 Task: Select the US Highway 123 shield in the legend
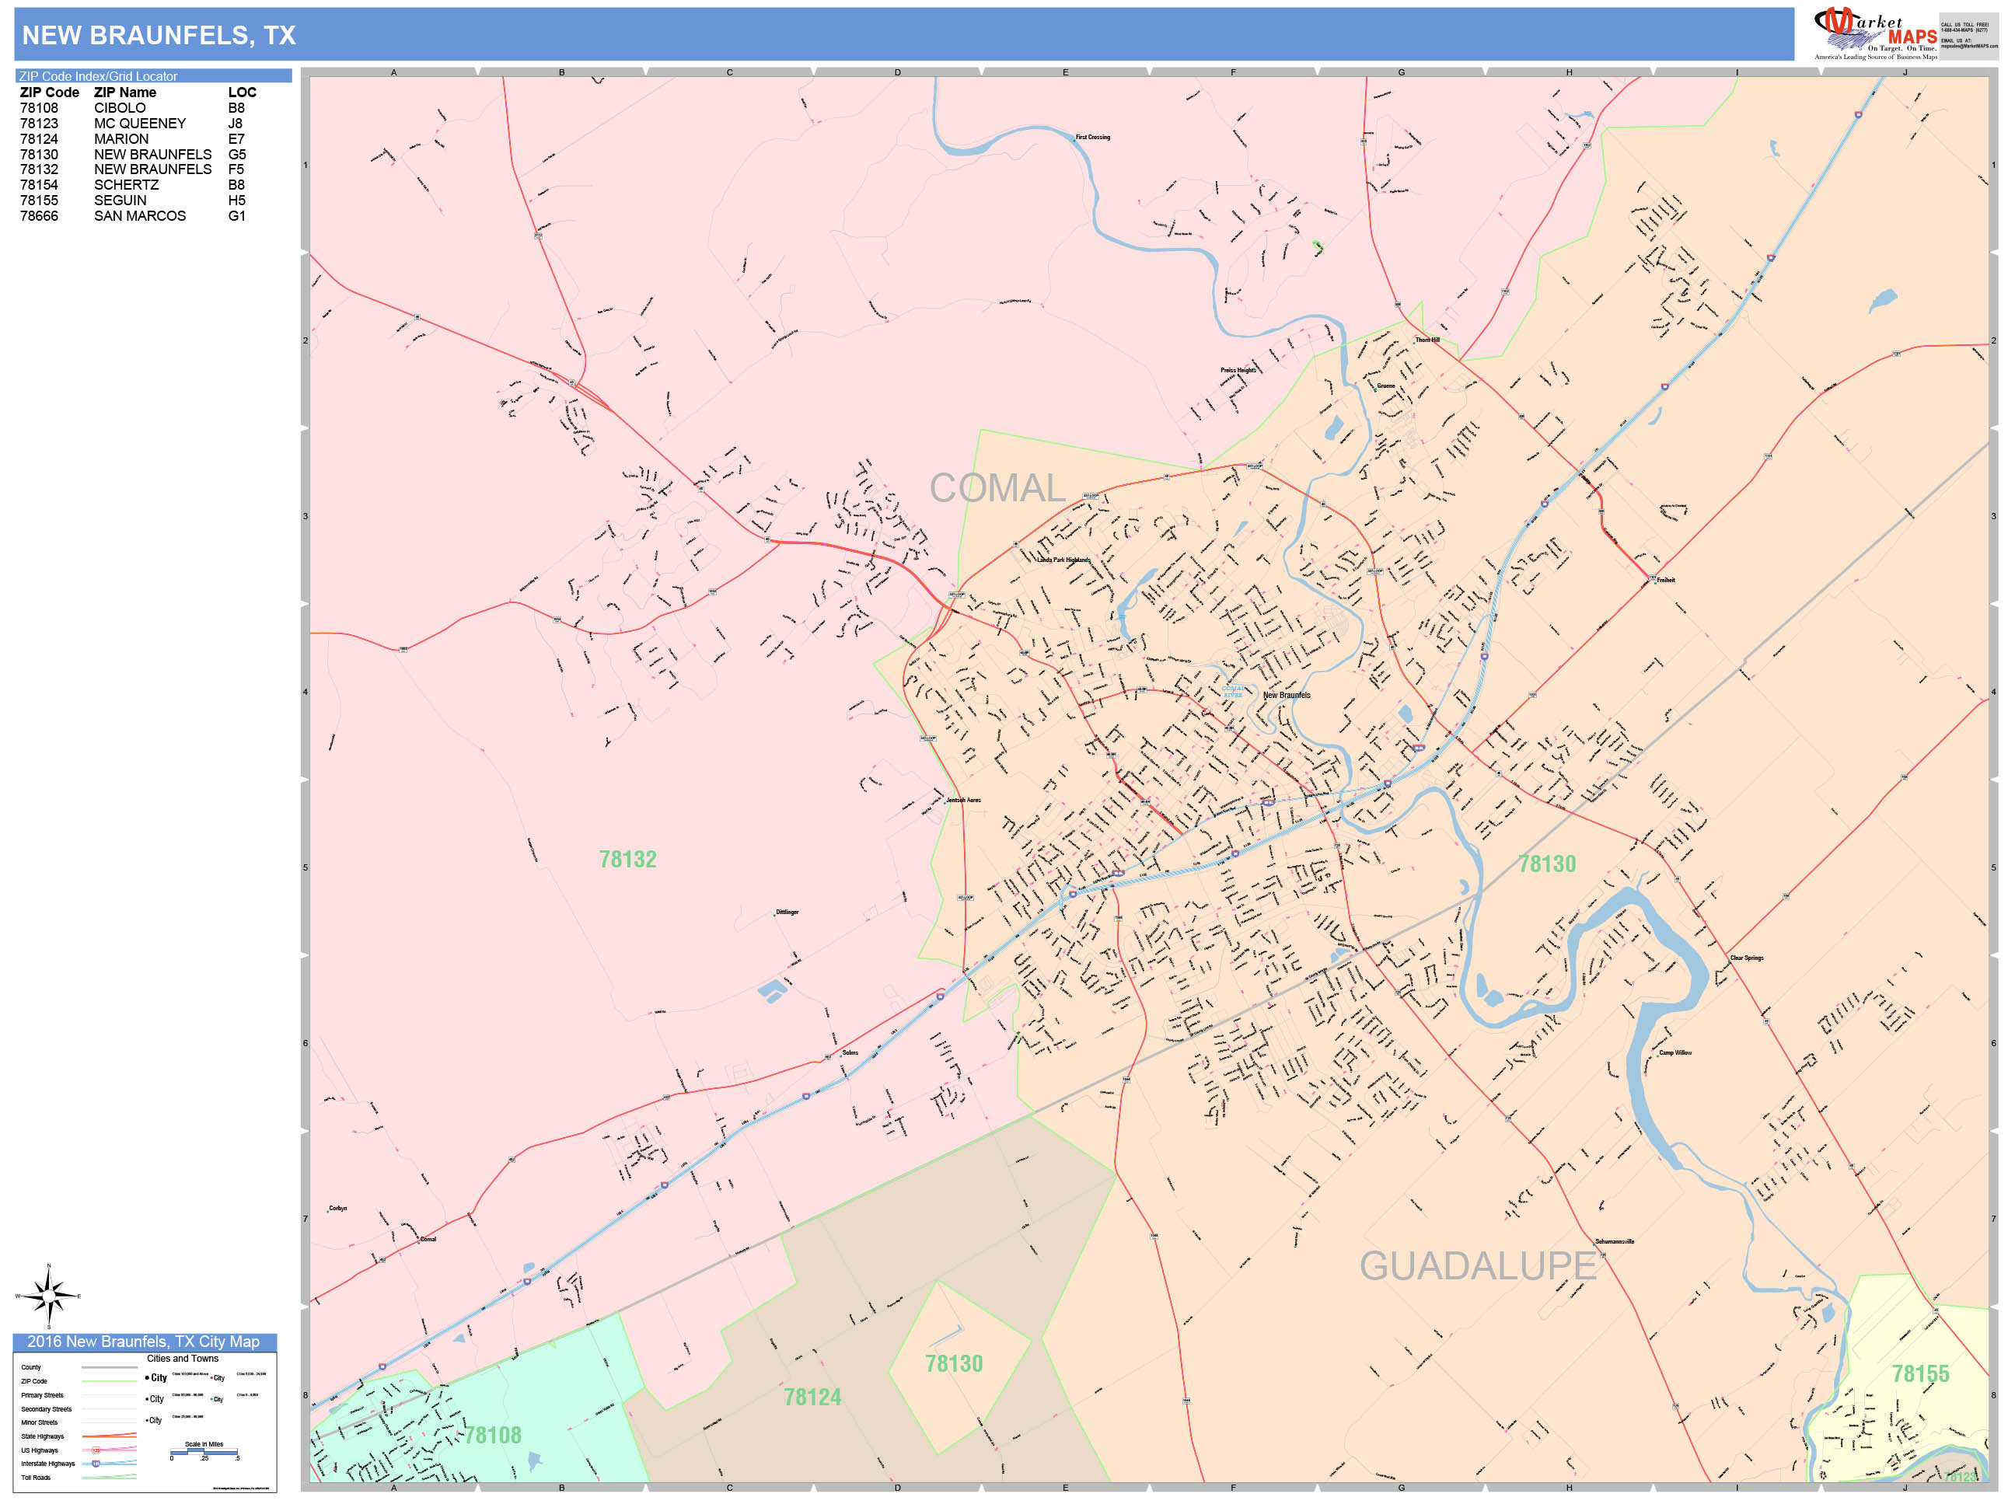click(x=96, y=1450)
